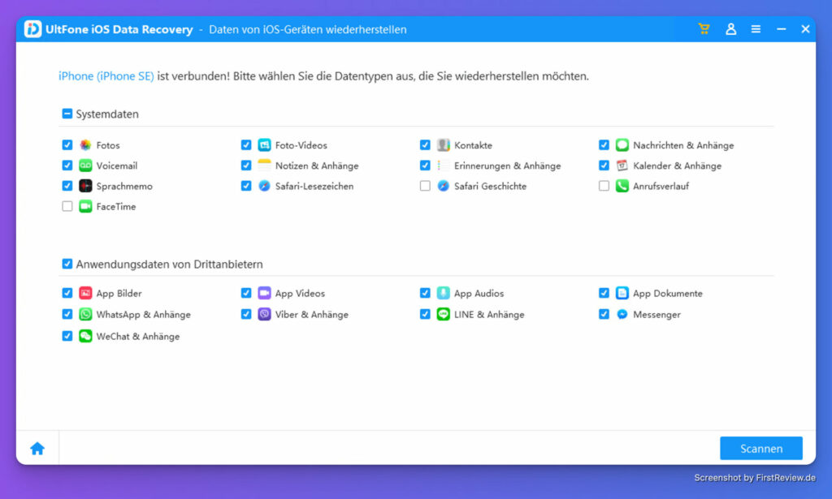Minimize the UltFone window
The height and width of the screenshot is (499, 832).
(x=781, y=29)
